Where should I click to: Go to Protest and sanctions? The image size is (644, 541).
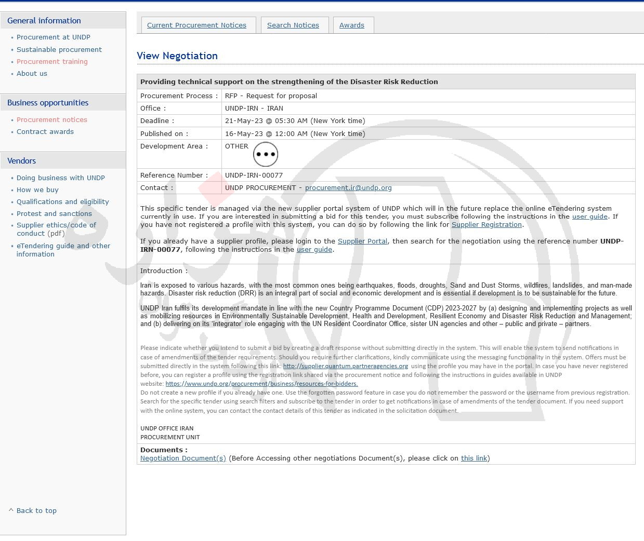pos(54,214)
